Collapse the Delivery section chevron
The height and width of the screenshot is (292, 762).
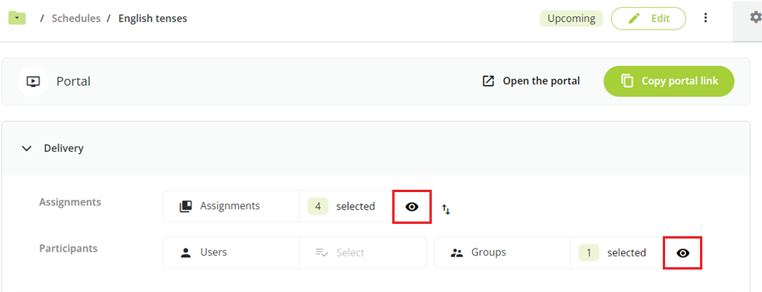26,148
